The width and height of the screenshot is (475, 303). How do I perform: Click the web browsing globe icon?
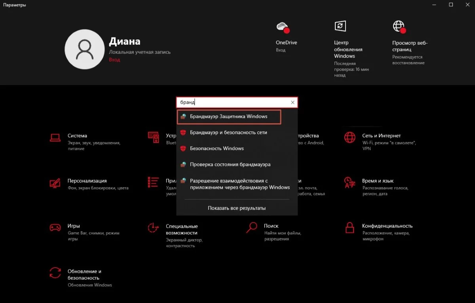pos(399,27)
